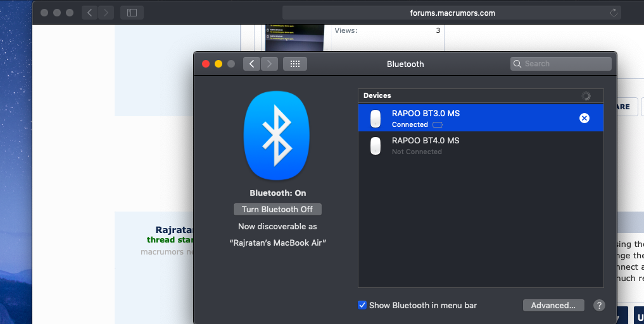The image size is (644, 324).
Task: Go forward in Bluetooth preferences window
Action: click(x=269, y=64)
